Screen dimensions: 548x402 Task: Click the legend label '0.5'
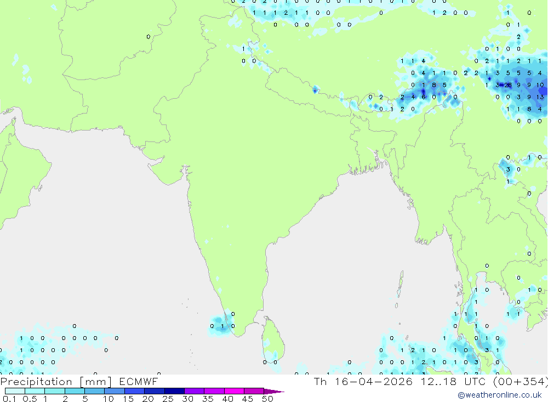tap(30, 399)
